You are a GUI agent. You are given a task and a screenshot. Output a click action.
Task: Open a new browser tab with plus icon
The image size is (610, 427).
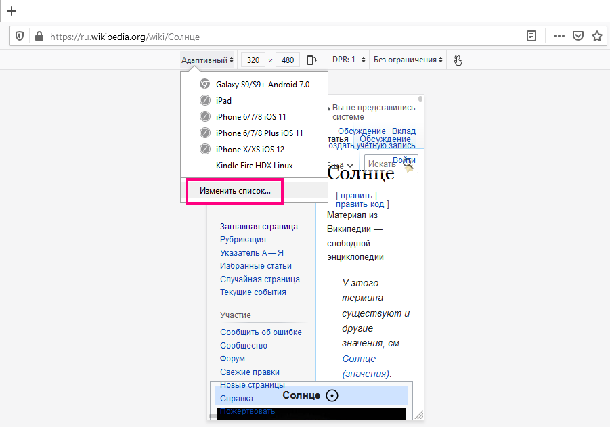coord(12,11)
